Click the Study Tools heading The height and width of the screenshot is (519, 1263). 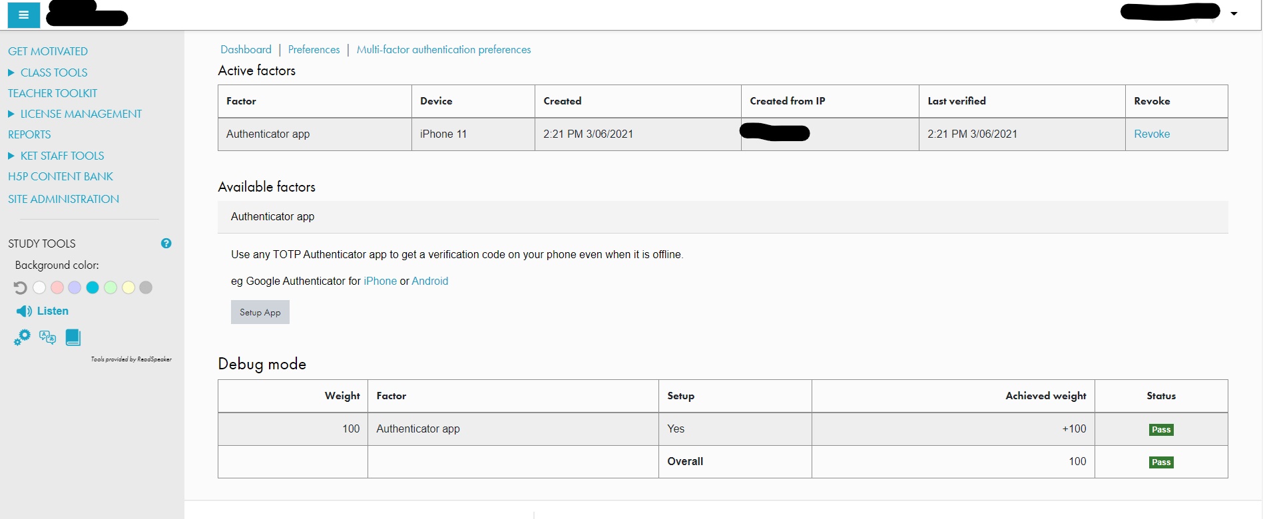coord(42,244)
